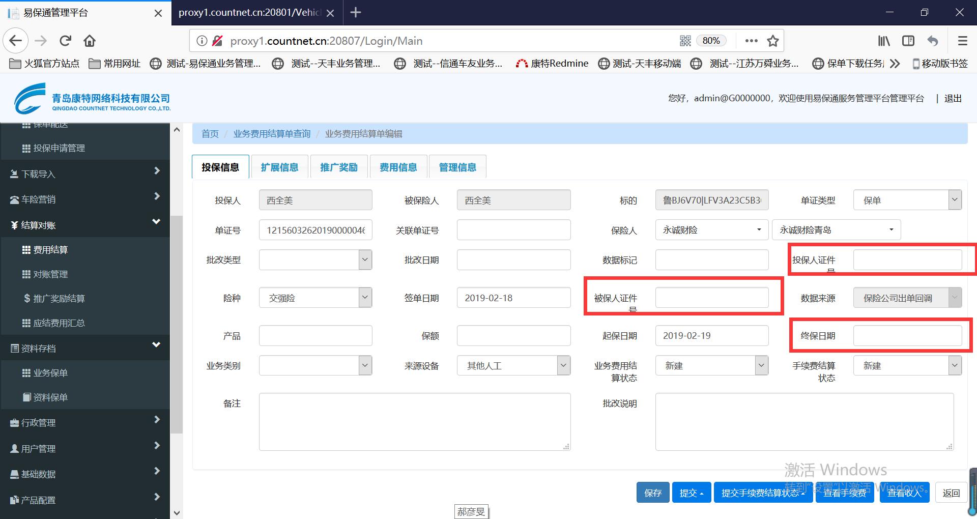Reload the page with refresh icon
This screenshot has width=977, height=519.
[x=65, y=41]
